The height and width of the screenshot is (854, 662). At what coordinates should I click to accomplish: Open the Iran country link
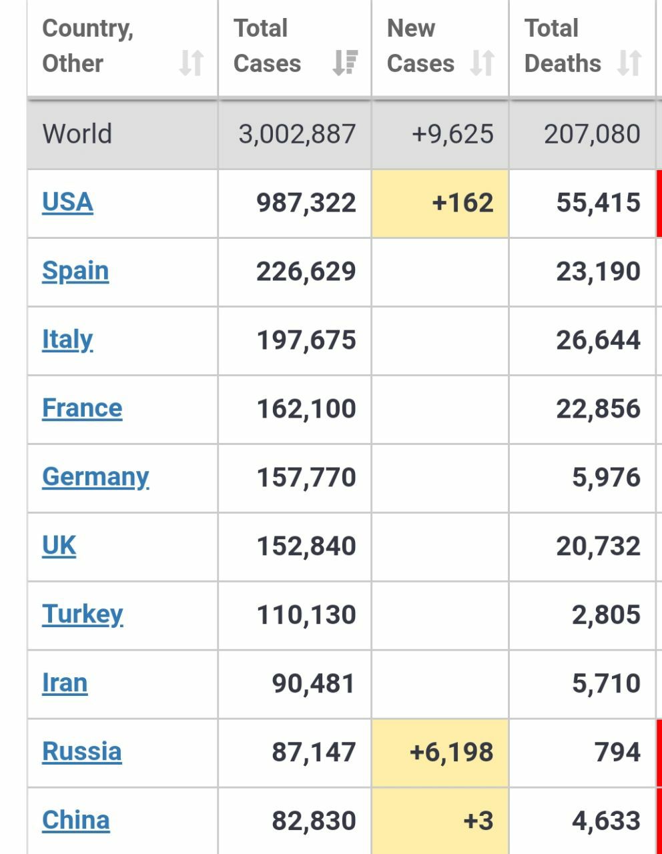(x=65, y=683)
